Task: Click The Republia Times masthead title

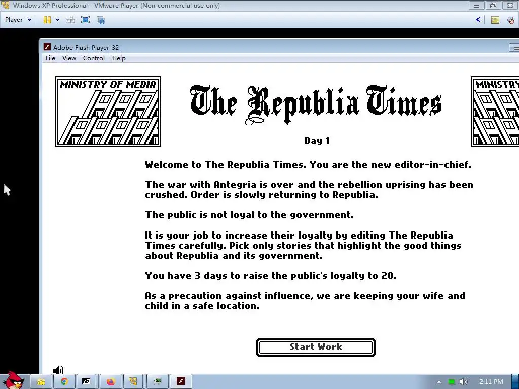Action: pyautogui.click(x=316, y=104)
